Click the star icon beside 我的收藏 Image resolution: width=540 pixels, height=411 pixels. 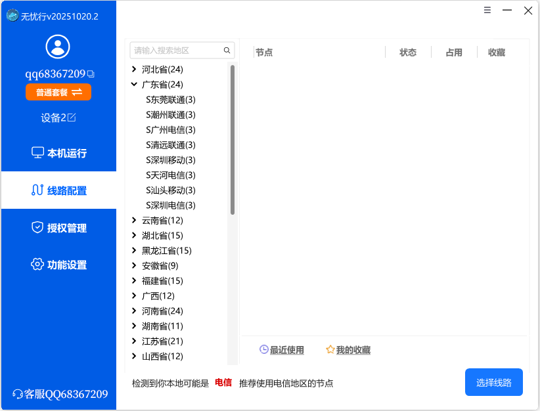coord(329,350)
